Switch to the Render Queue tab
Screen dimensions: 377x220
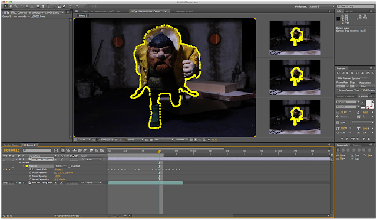[11, 145]
